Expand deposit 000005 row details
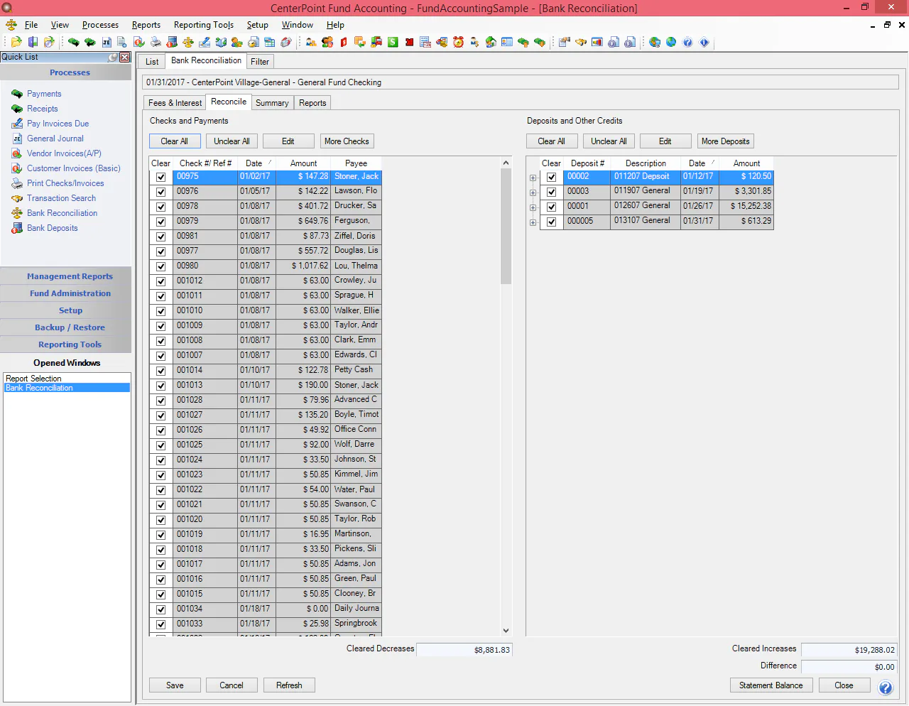The width and height of the screenshot is (909, 706). (x=533, y=222)
